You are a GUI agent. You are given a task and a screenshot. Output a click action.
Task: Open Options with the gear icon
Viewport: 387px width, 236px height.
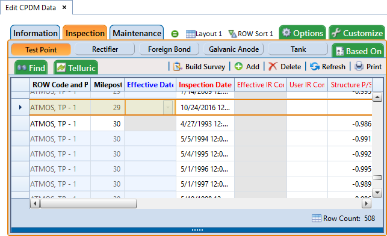pyautogui.click(x=303, y=33)
